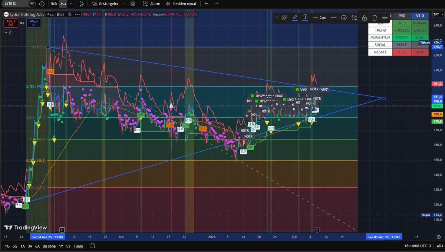The height and width of the screenshot is (252, 445).
Task: Set range to 6A
Action: point(37,246)
